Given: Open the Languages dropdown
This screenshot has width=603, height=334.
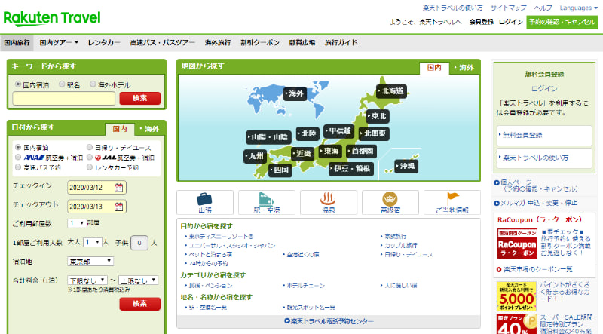Looking at the screenshot, I should 578,8.
